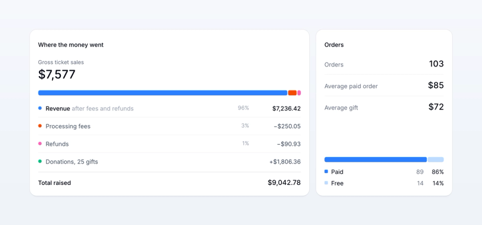Click the +$1,806.36 donations amount

pos(285,162)
